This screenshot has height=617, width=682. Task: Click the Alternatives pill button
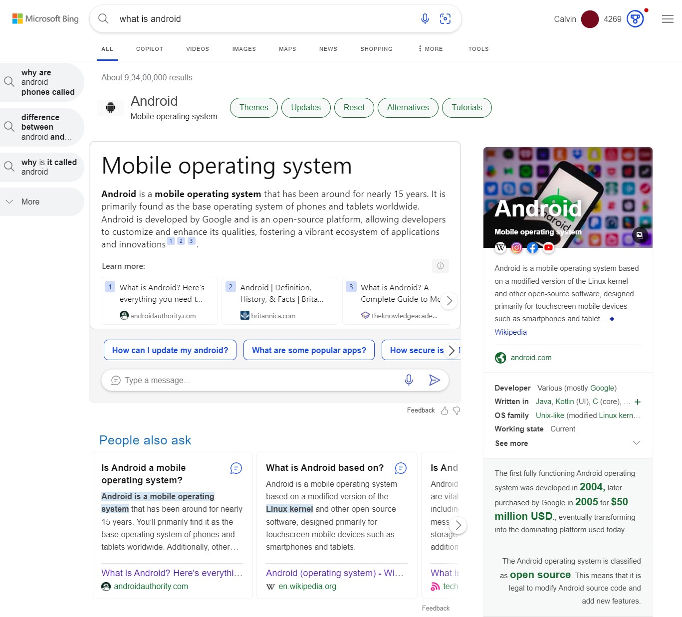[x=408, y=108]
